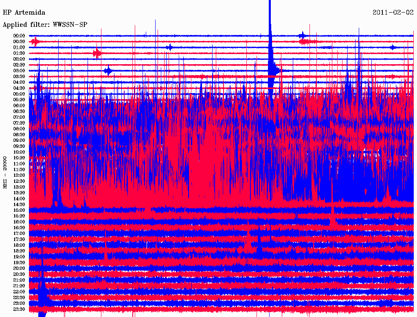Select the 23:30 time label
The image size is (417, 317).
coord(19,309)
